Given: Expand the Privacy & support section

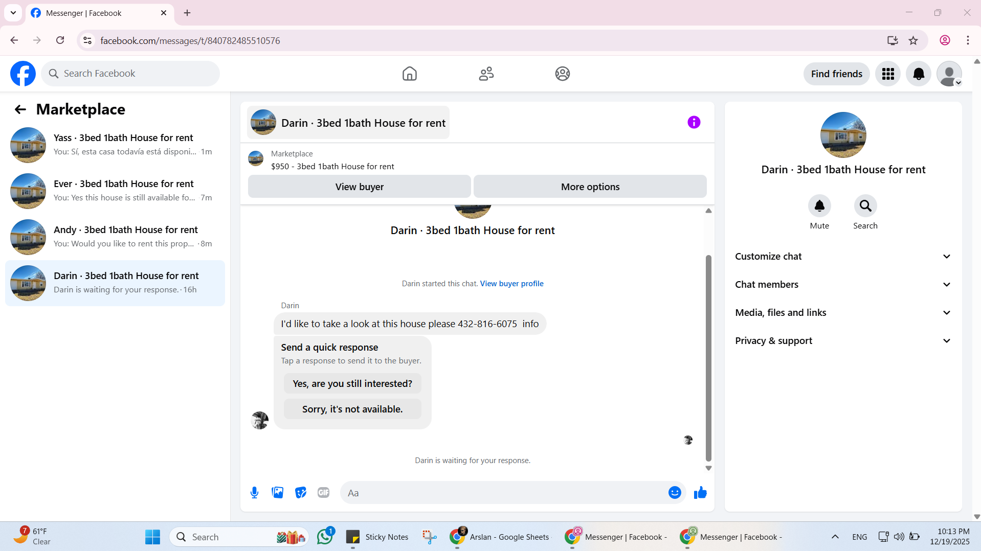Looking at the screenshot, I should tap(843, 341).
